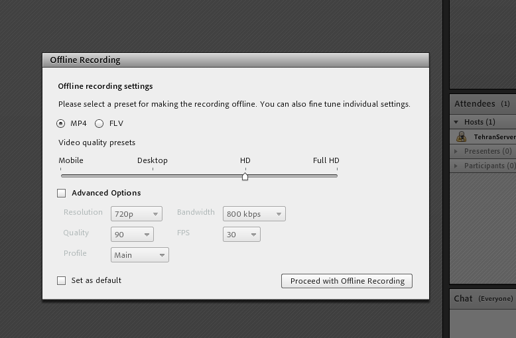Click the Full HD preset label

tap(326, 160)
